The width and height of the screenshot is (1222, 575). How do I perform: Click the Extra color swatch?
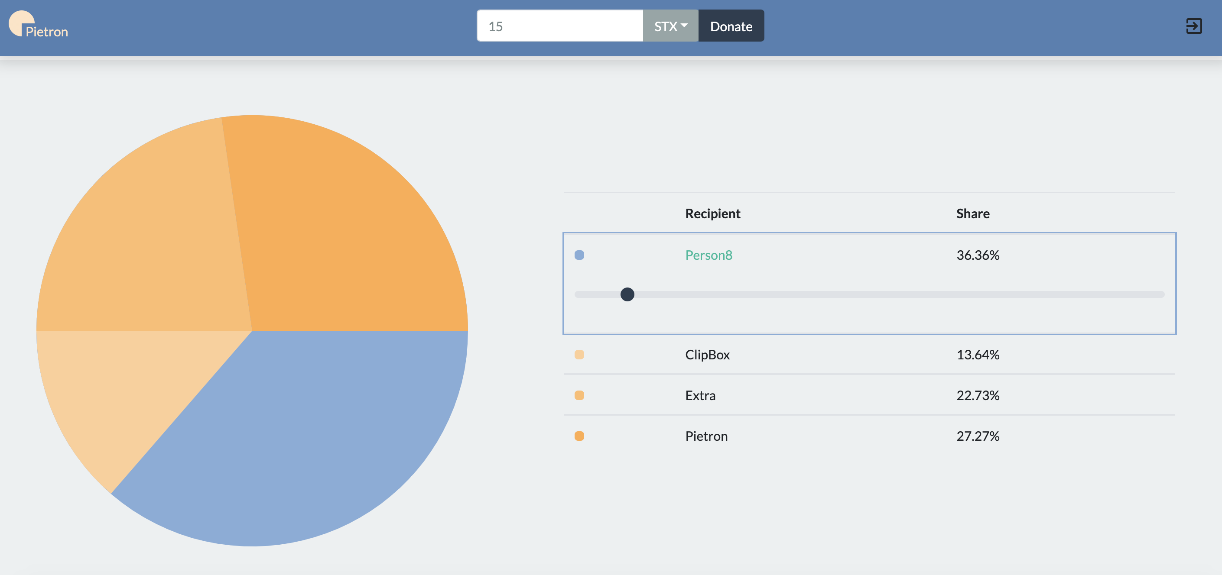(x=579, y=395)
